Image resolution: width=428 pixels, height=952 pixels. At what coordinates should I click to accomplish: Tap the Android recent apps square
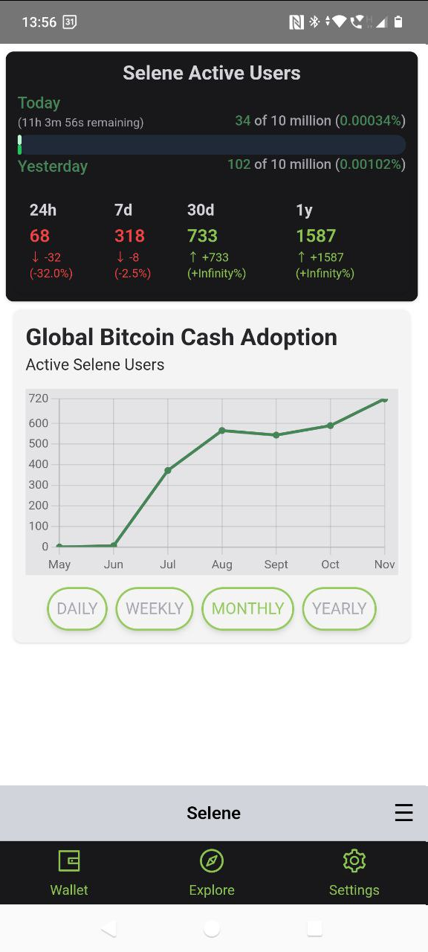(x=315, y=928)
